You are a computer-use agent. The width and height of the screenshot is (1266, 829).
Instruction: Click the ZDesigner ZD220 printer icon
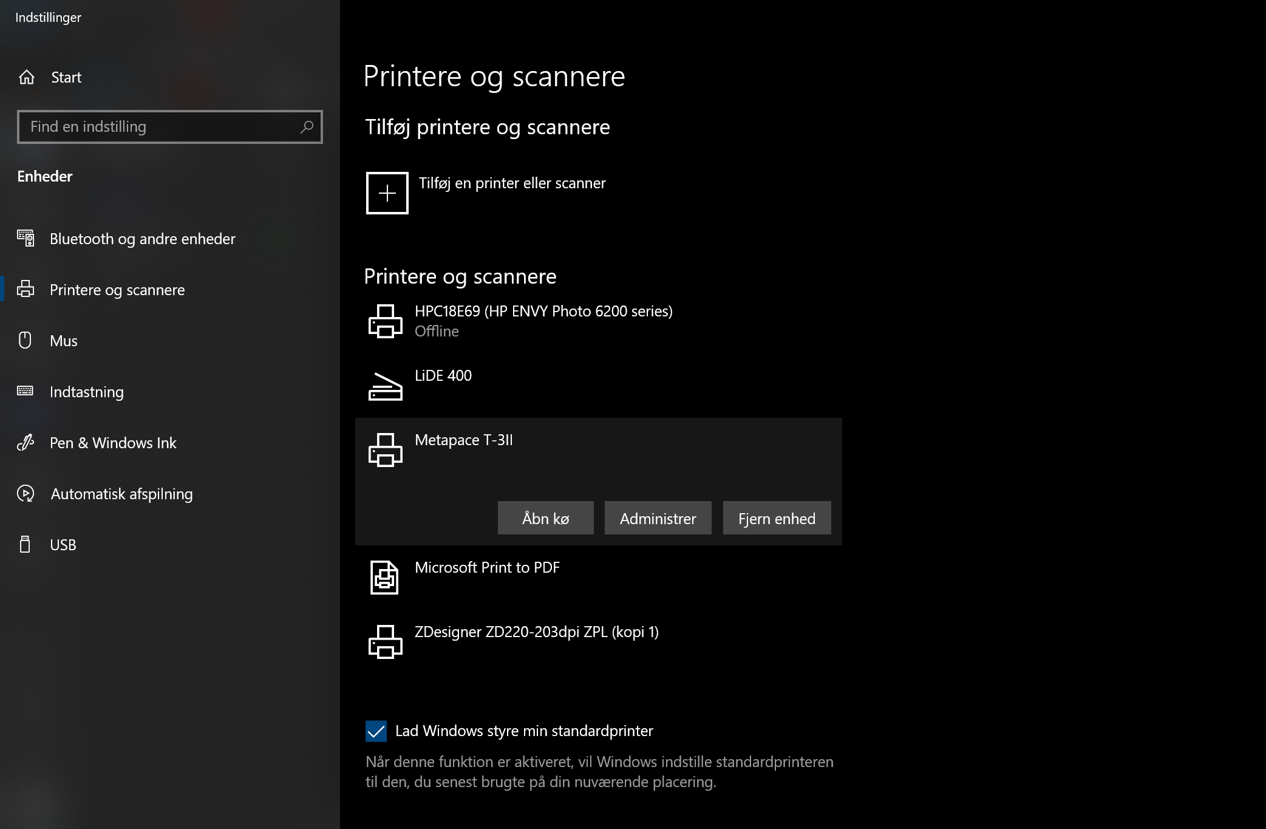click(386, 642)
